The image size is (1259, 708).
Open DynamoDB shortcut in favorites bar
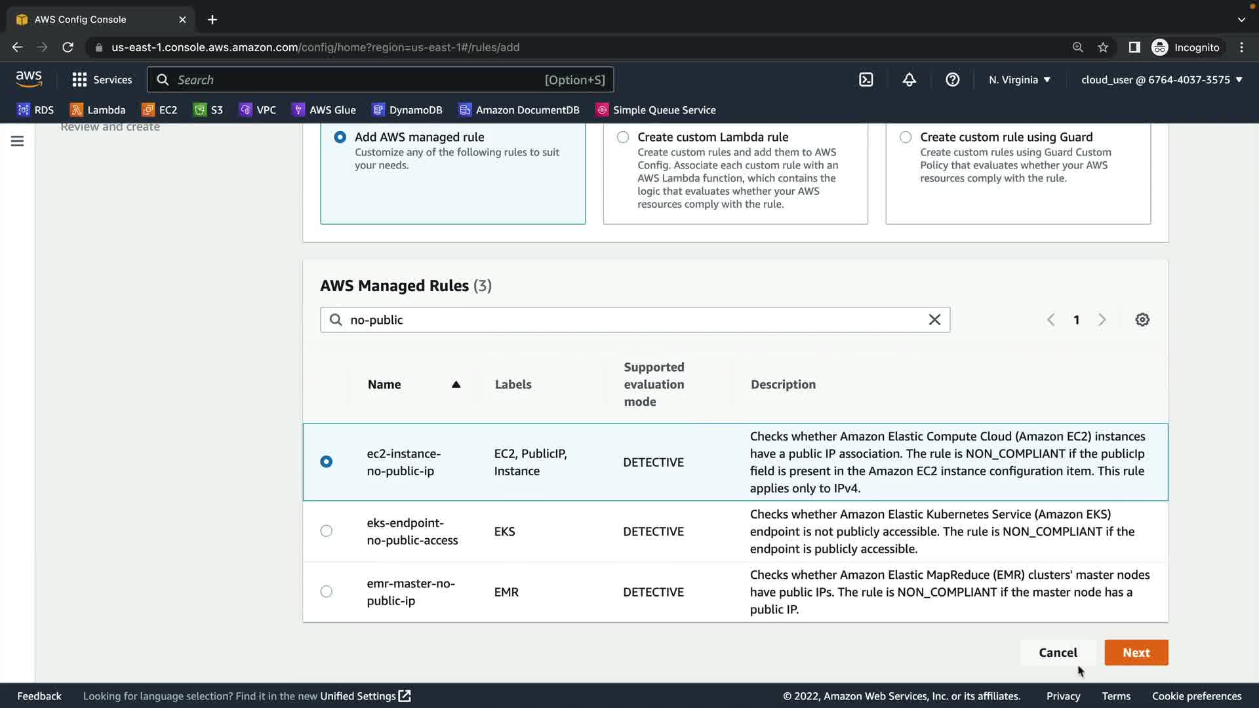407,110
